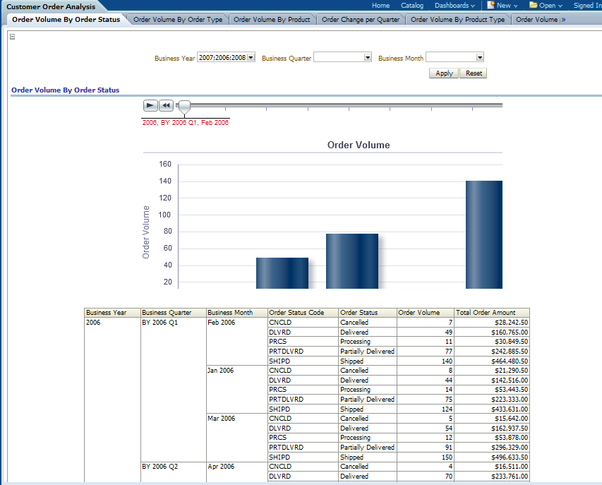
Task: Play the Order Volume slider animation
Action: [x=150, y=105]
